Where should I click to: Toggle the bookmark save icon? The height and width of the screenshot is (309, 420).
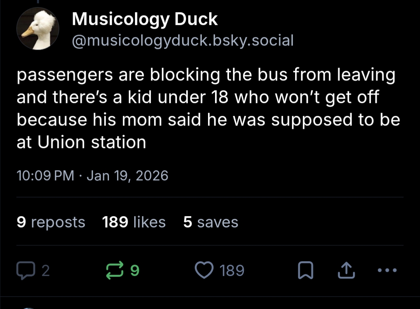(305, 271)
